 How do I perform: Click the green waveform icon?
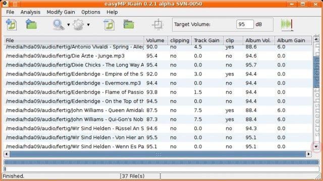[x=287, y=25]
